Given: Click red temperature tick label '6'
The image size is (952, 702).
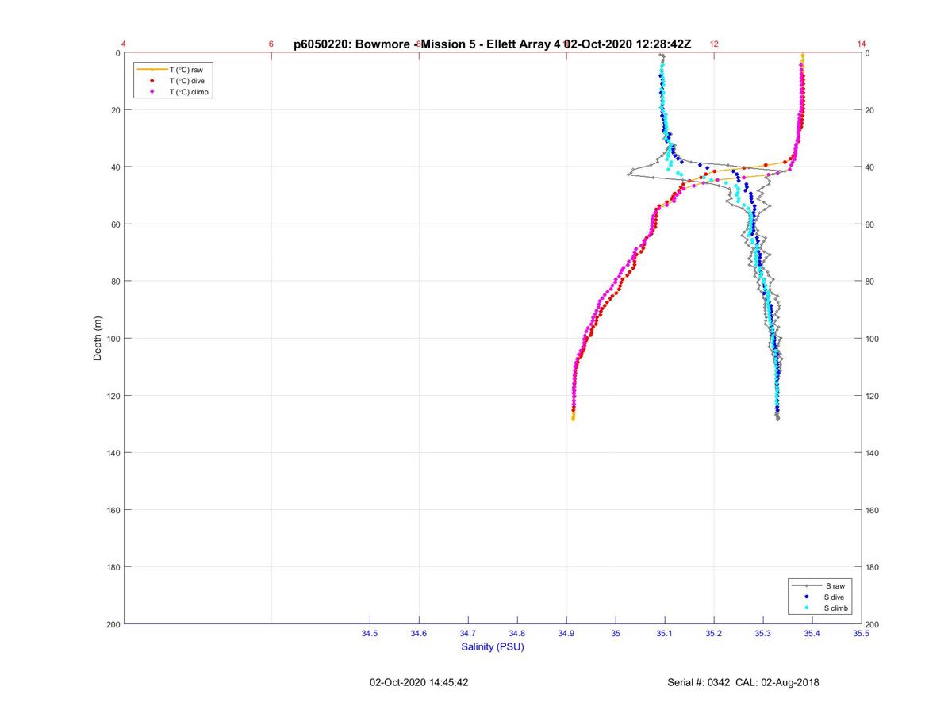Looking at the screenshot, I should coord(271,44).
